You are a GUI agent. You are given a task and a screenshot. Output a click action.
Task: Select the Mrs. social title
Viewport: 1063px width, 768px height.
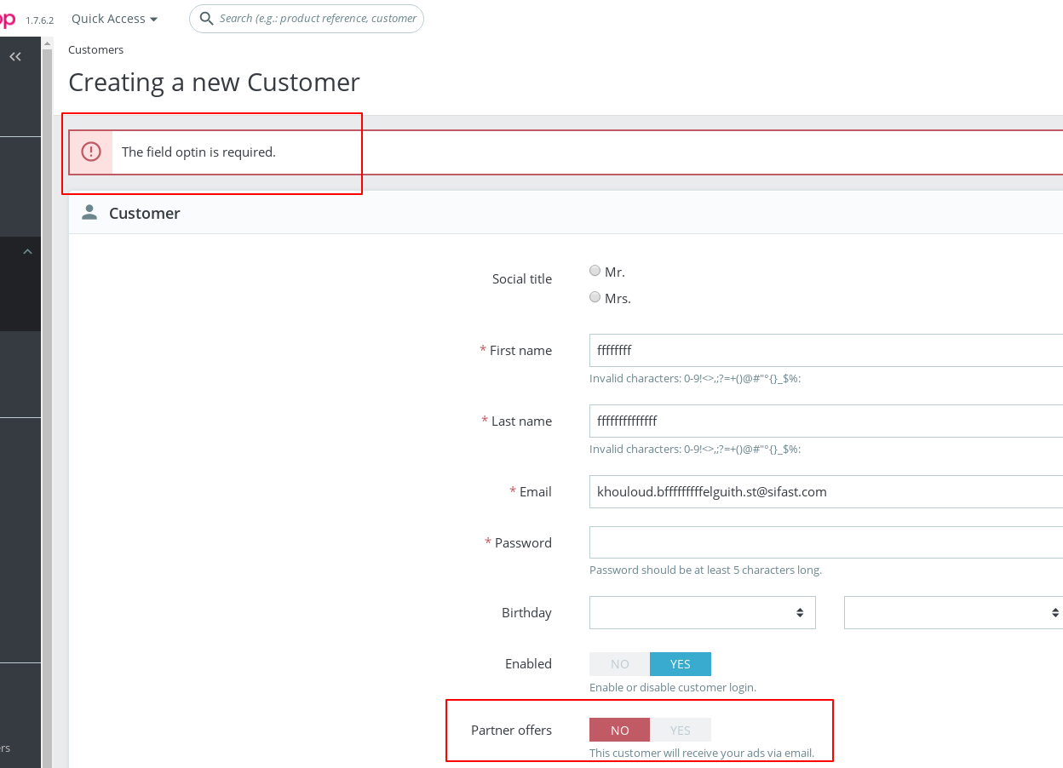click(595, 297)
